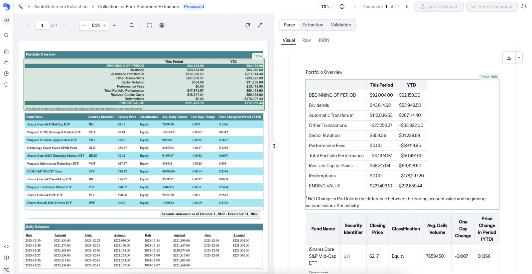Zoom in with plus button

[105, 25]
